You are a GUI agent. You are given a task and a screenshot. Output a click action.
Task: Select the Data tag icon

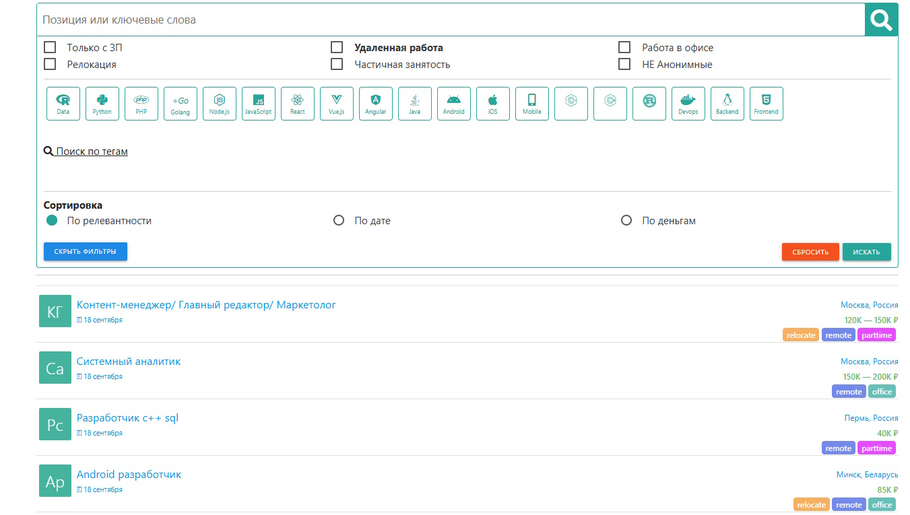tap(63, 104)
